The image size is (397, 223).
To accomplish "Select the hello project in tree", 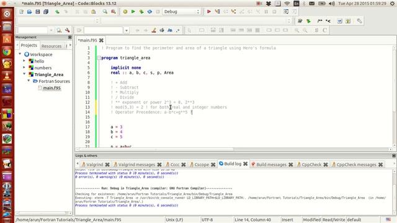I will click(39, 61).
